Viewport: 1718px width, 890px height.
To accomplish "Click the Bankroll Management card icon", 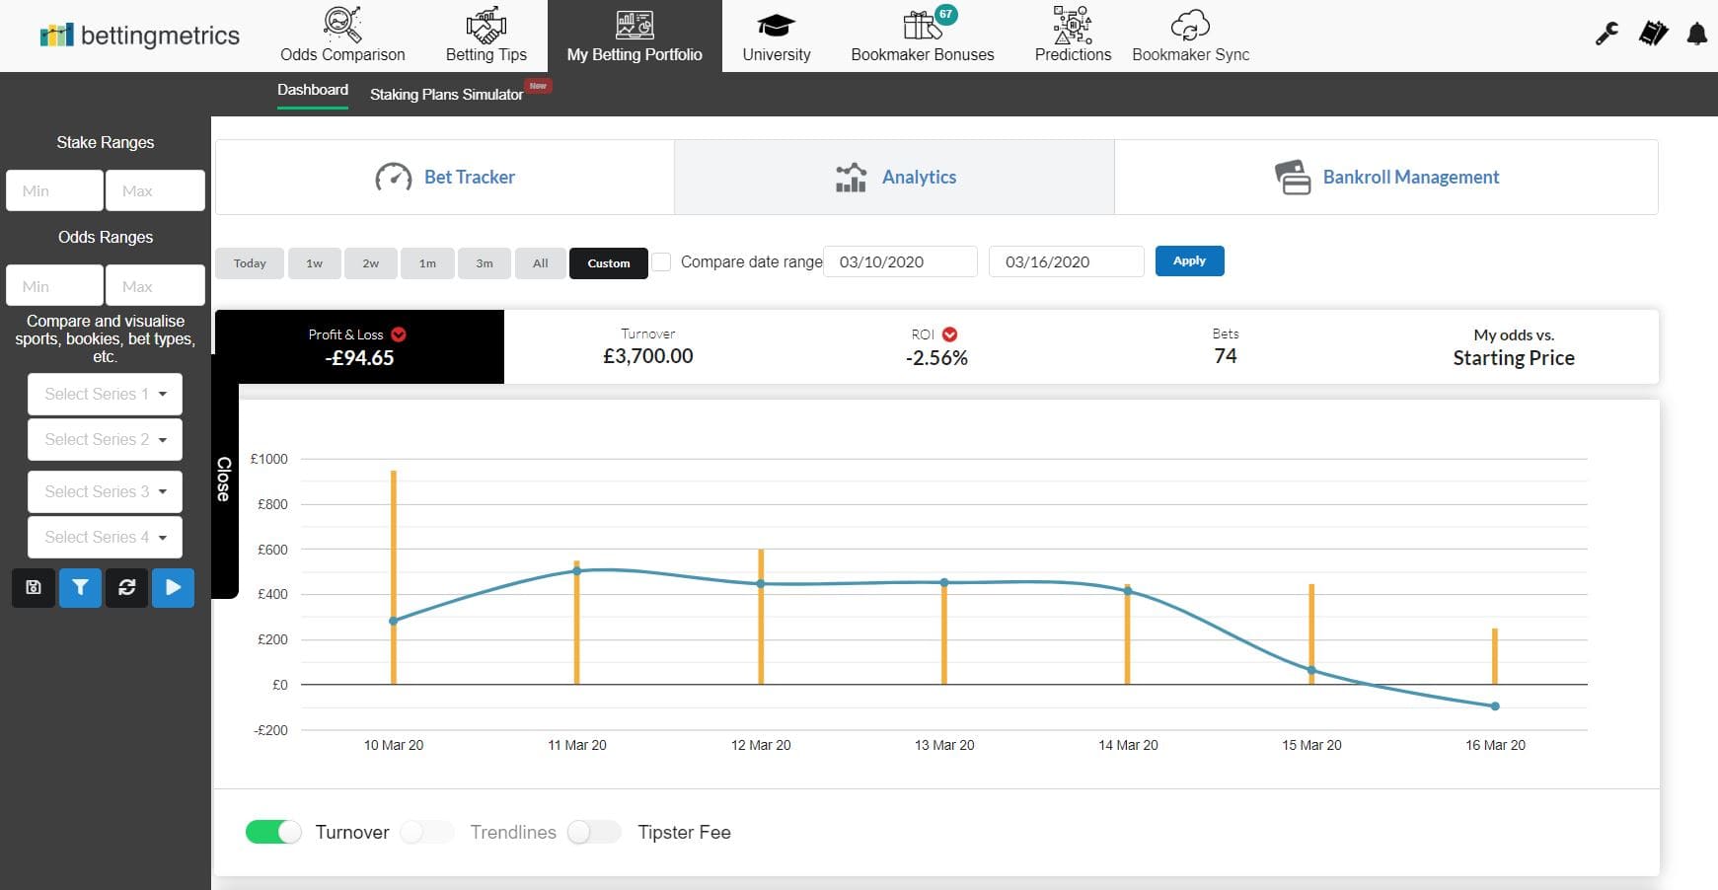I will 1293,178.
